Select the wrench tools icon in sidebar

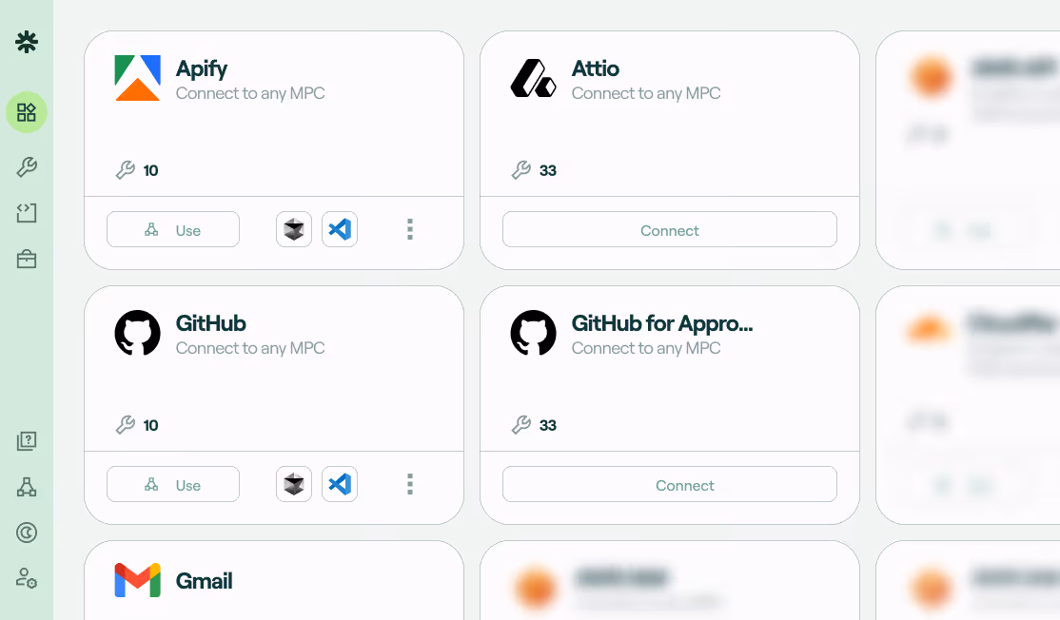point(27,165)
